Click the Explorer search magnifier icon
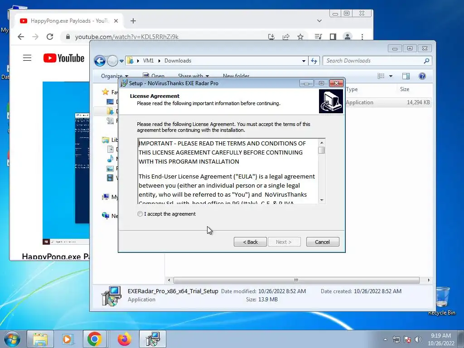The width and height of the screenshot is (464, 348). pos(426,61)
